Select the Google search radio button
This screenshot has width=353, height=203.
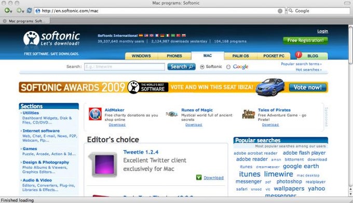[x=228, y=67]
